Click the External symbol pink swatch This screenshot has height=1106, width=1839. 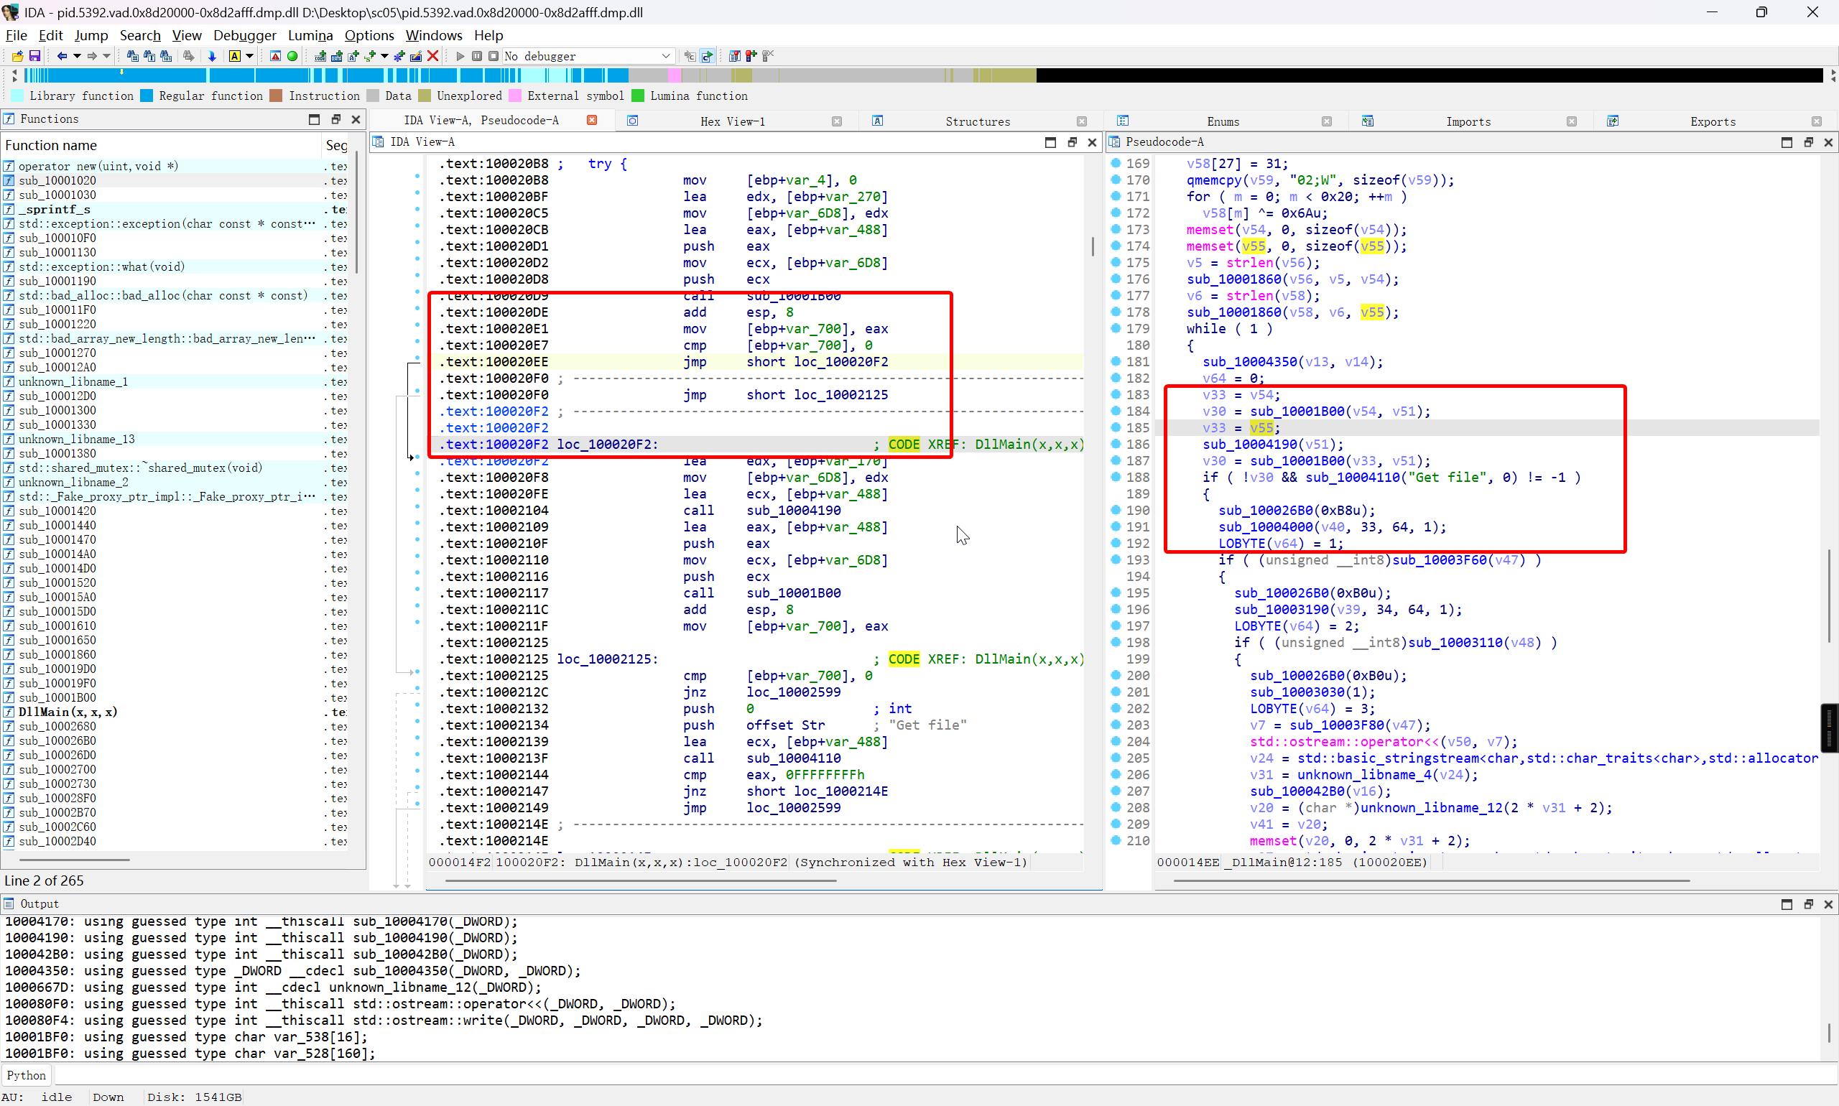(515, 96)
